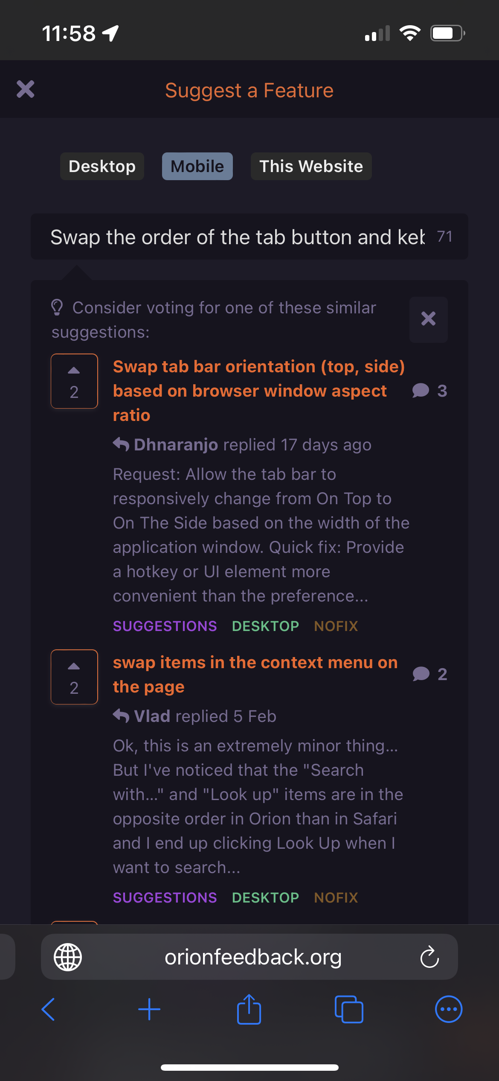Choose the This Website category
The height and width of the screenshot is (1081, 499).
pyautogui.click(x=311, y=167)
